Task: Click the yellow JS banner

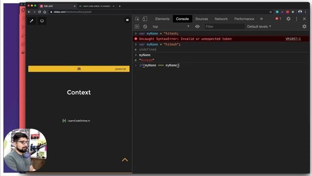Action: tap(79, 68)
